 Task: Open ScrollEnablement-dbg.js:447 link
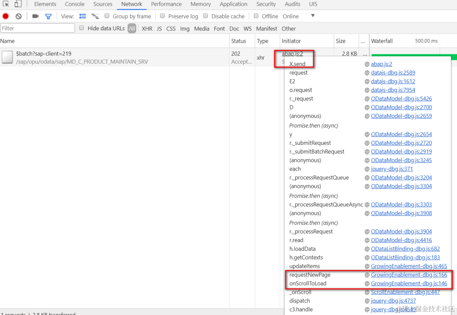[405, 292]
